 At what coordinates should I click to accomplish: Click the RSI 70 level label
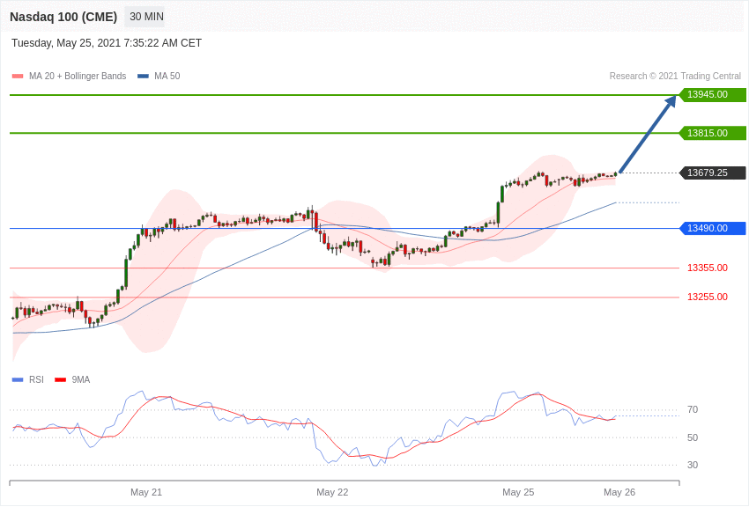coord(693,409)
